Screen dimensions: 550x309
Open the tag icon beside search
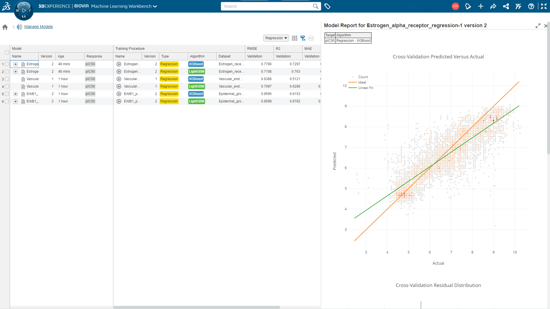point(327,6)
